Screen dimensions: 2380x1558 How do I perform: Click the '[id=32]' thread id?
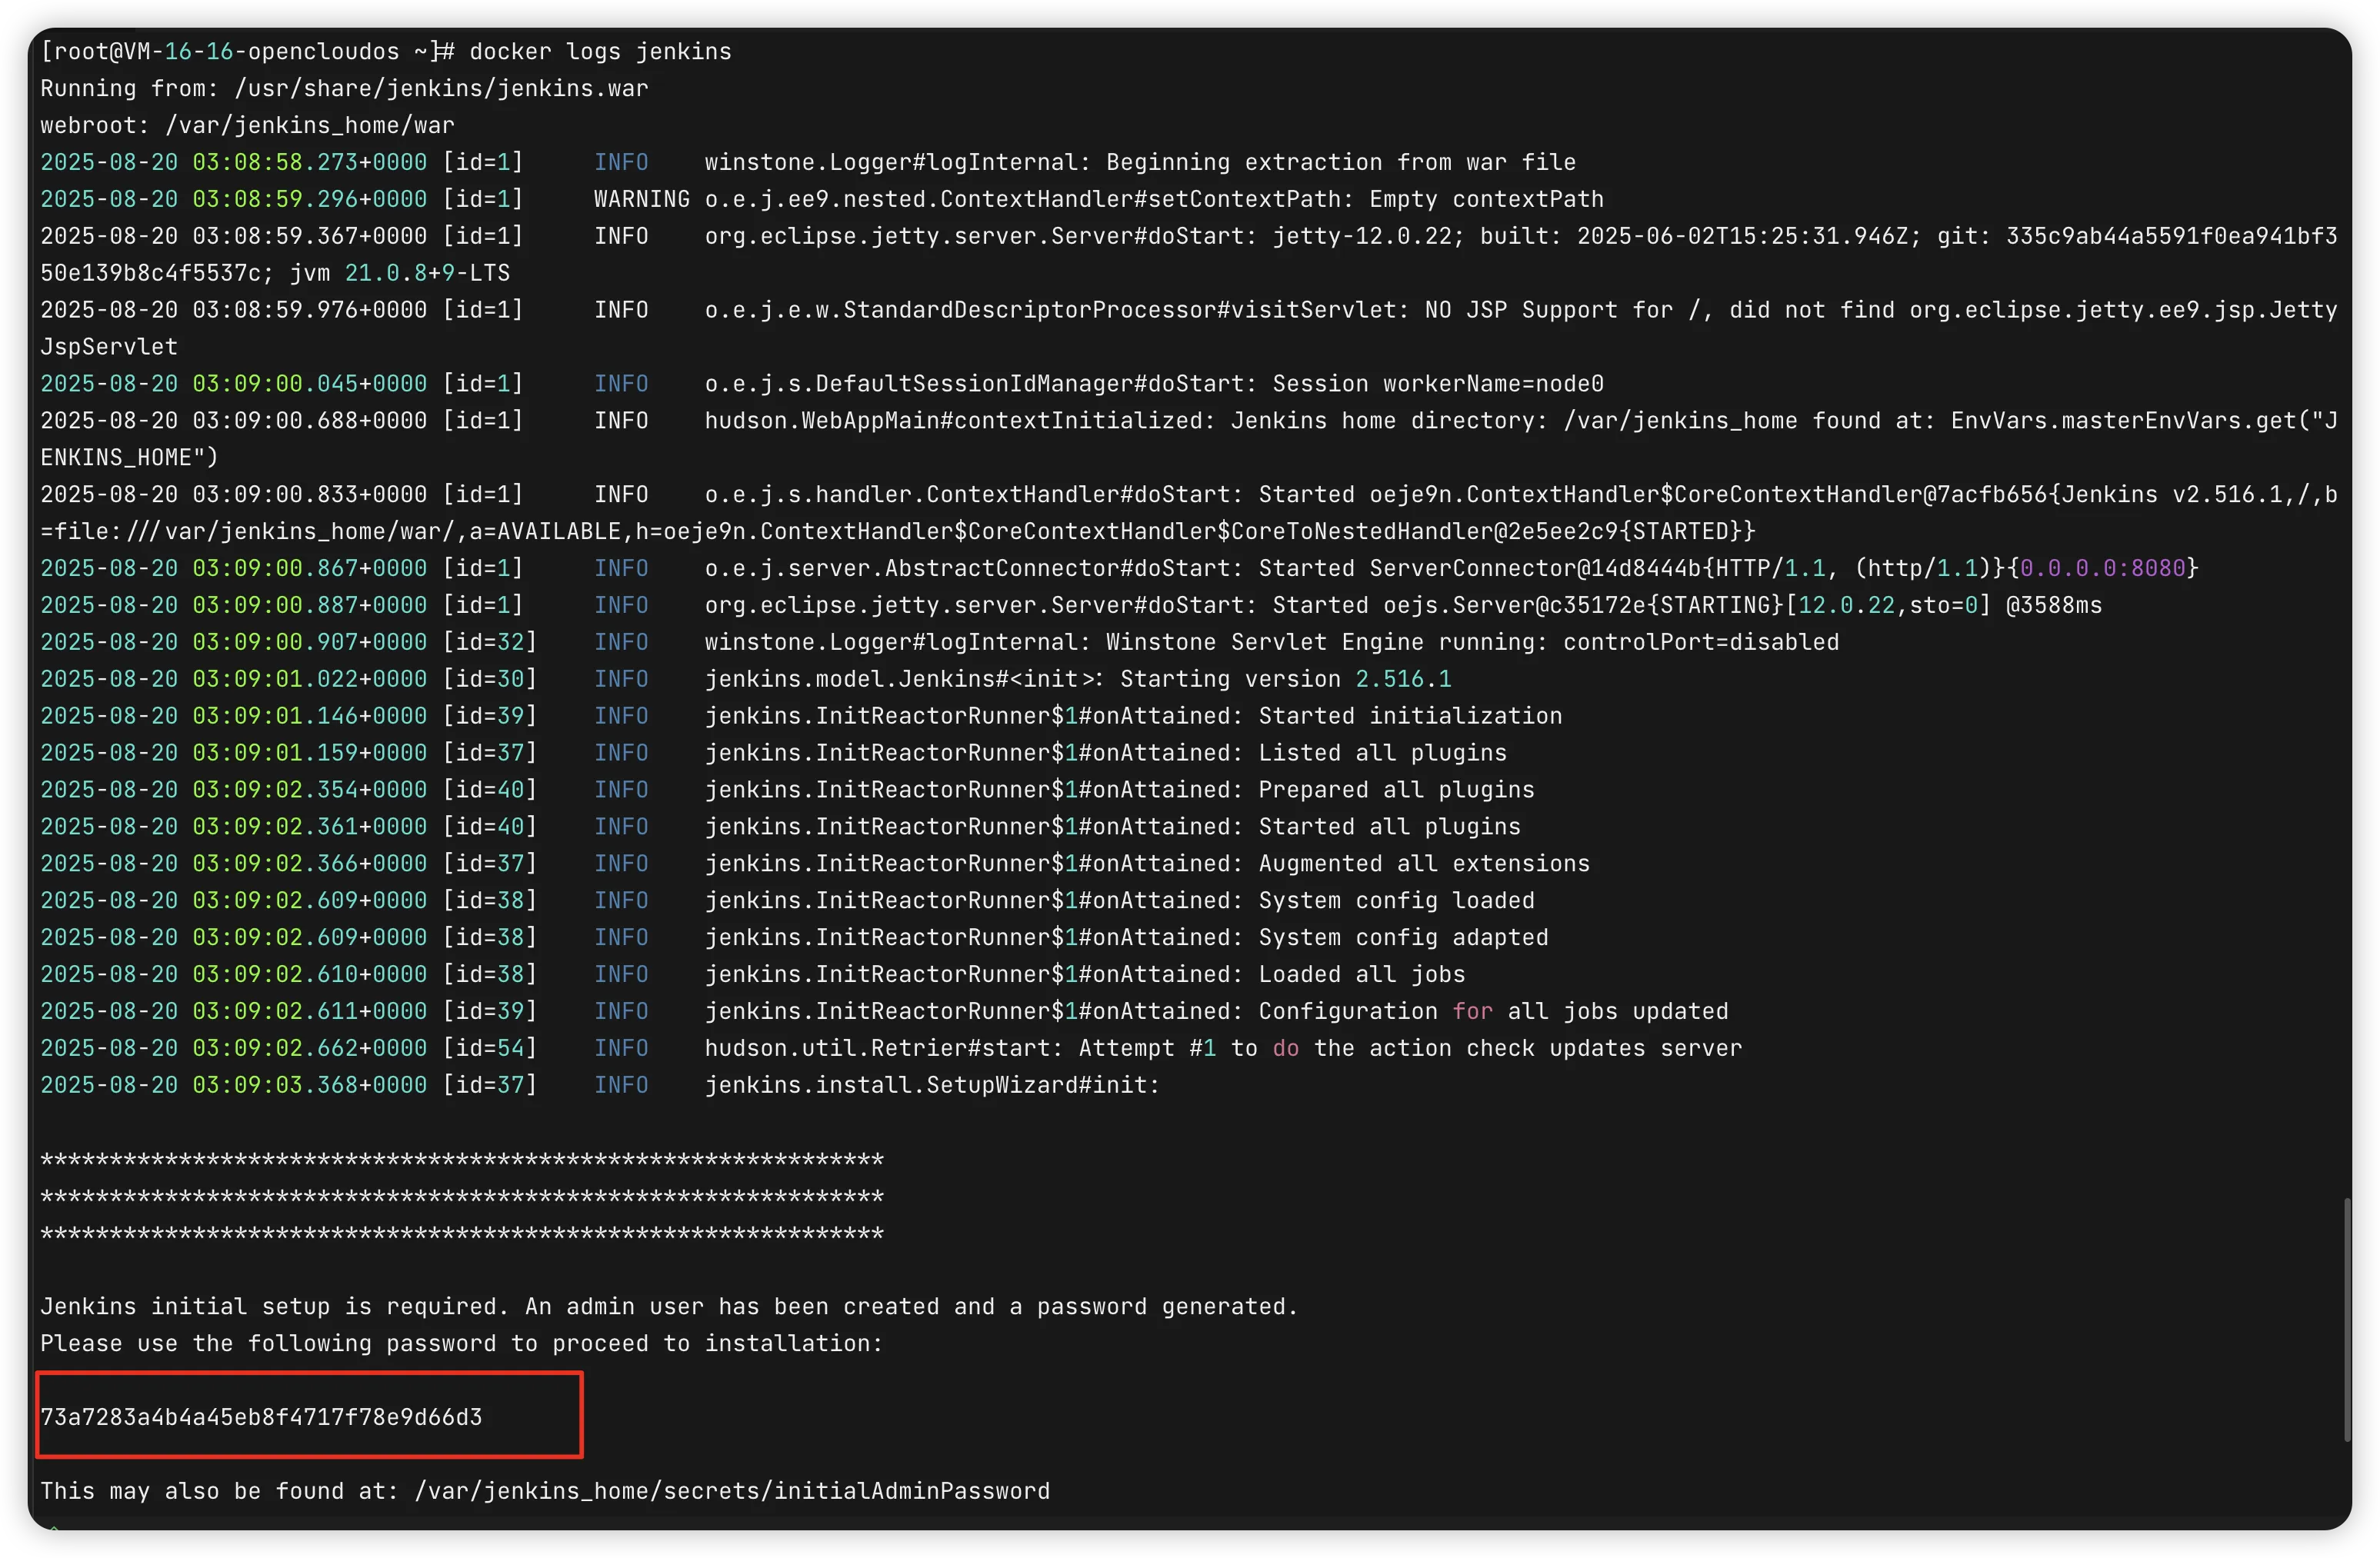click(490, 642)
